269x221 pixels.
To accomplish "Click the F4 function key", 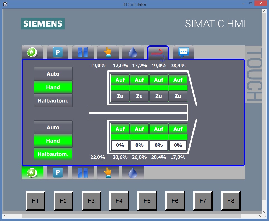I will [119, 201].
